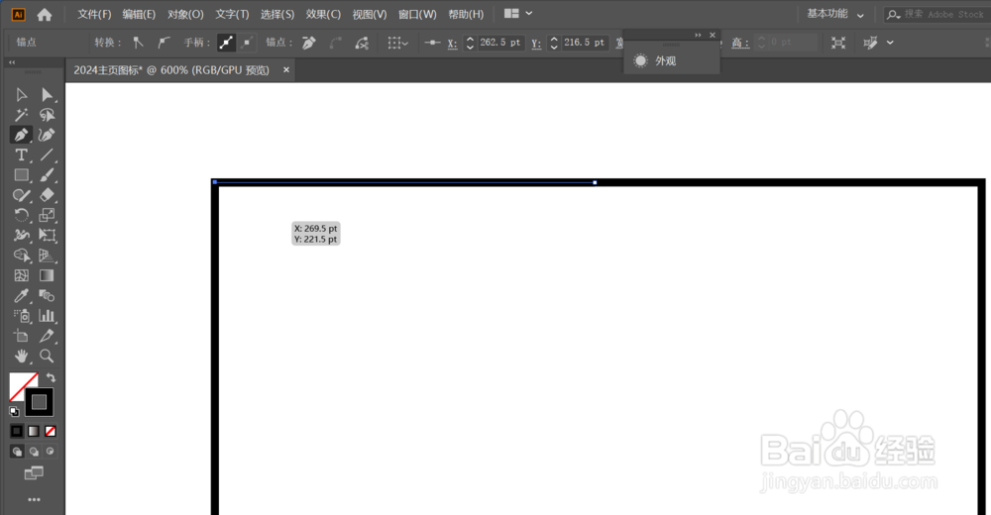Click the Fill swatch (none)

[19, 381]
